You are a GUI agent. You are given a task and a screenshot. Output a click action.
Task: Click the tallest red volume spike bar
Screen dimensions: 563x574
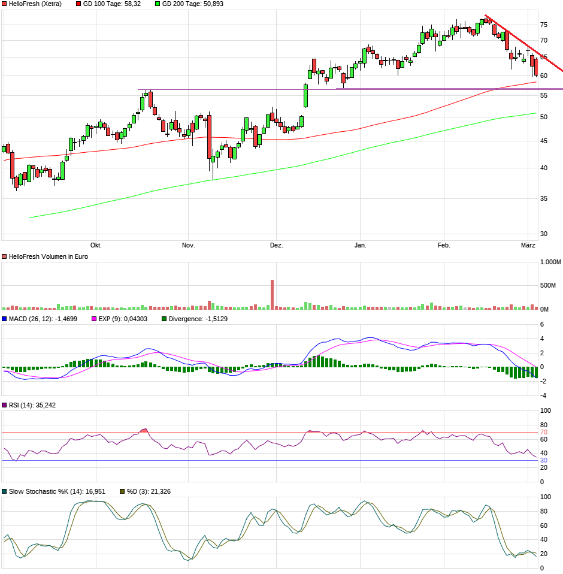click(x=272, y=295)
